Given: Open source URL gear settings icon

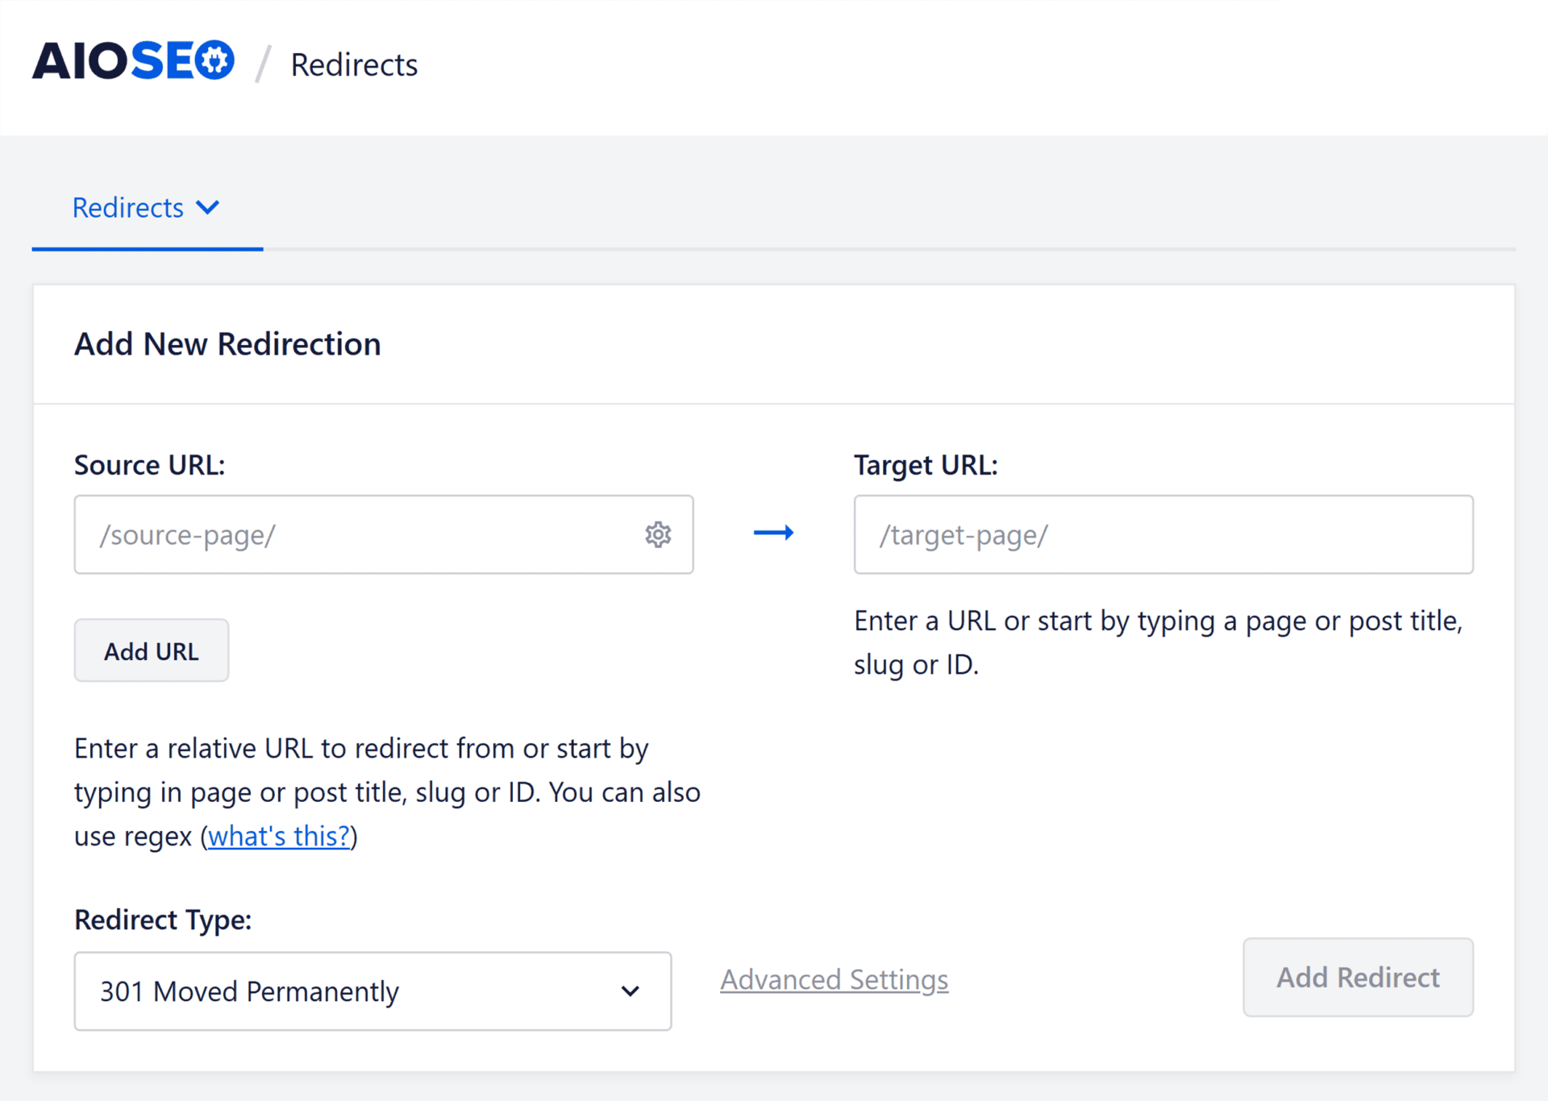Looking at the screenshot, I should click(658, 534).
